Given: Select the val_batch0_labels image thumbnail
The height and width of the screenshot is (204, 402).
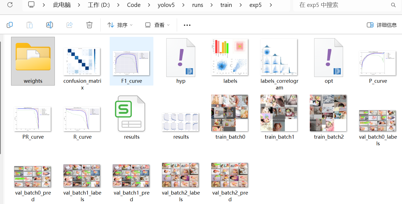Looking at the screenshot, I should tap(378, 121).
